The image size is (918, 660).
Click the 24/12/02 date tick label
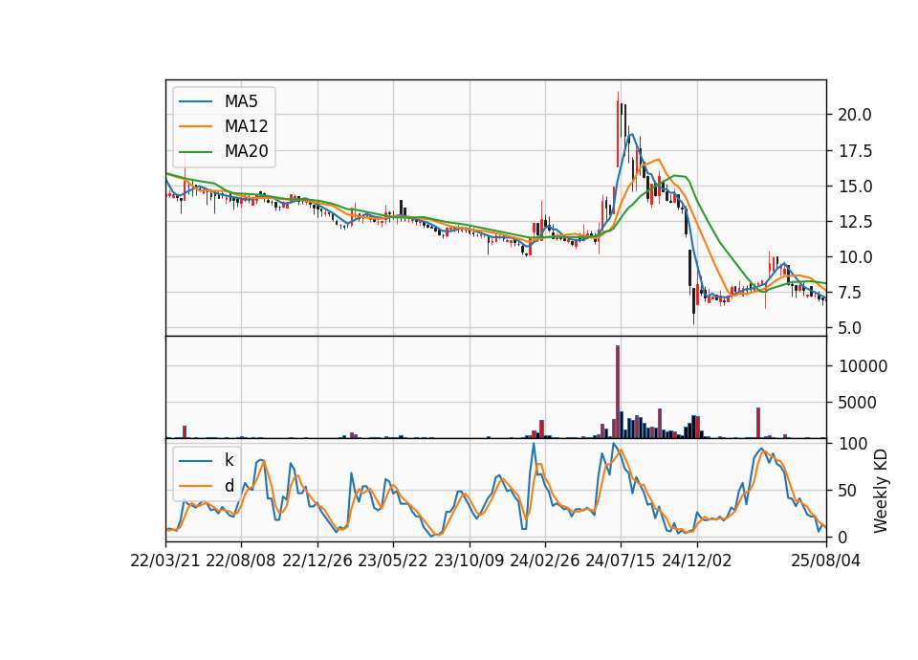[x=697, y=561]
